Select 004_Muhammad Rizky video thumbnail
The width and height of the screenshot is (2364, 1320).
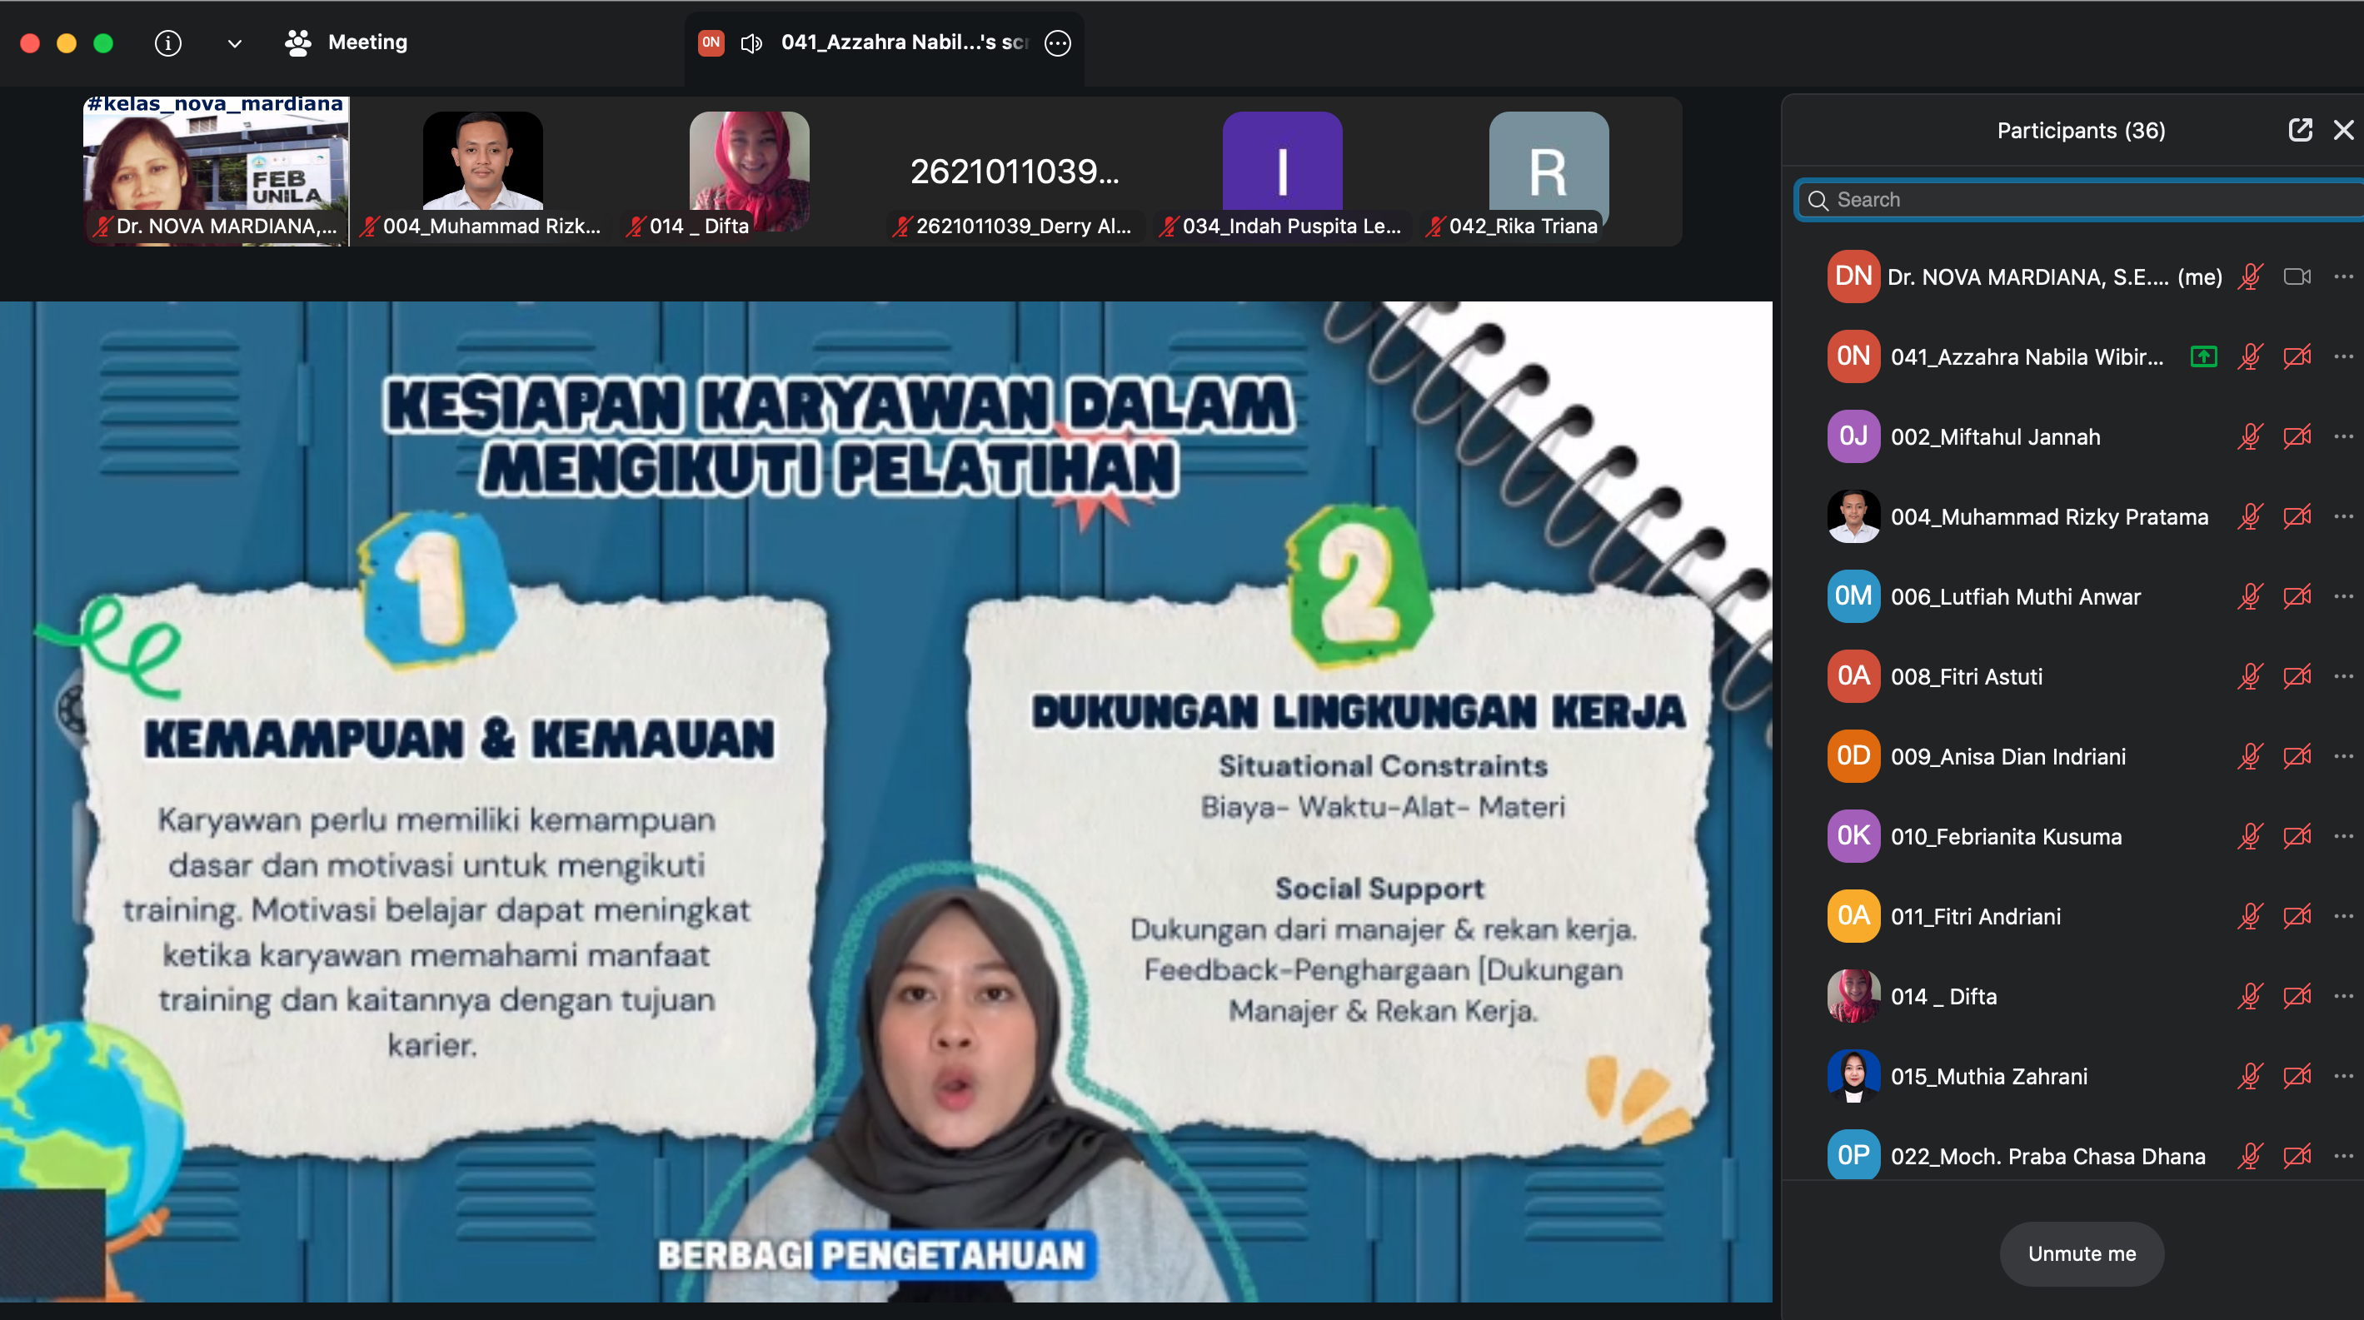click(482, 171)
